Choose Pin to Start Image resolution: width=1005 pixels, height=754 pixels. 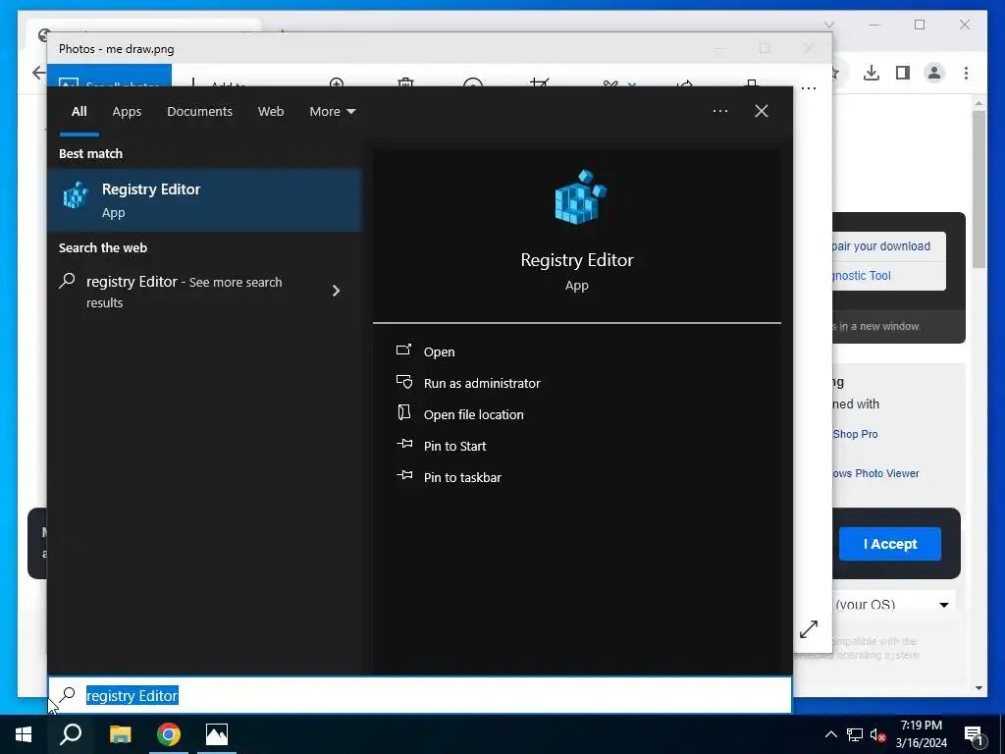tap(454, 446)
